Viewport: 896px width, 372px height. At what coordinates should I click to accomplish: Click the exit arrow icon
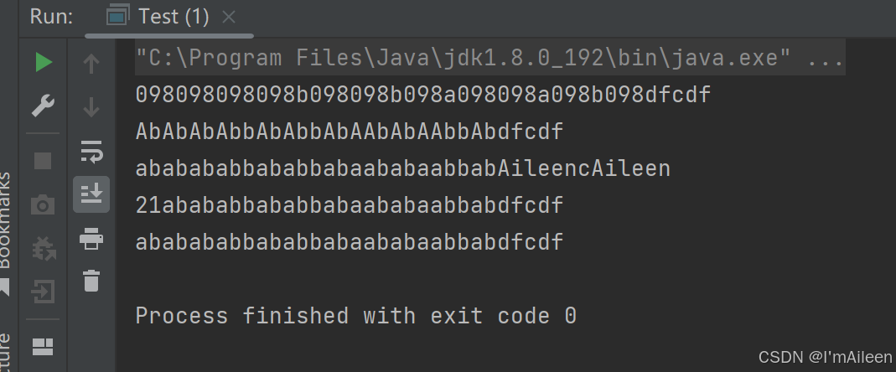[43, 292]
